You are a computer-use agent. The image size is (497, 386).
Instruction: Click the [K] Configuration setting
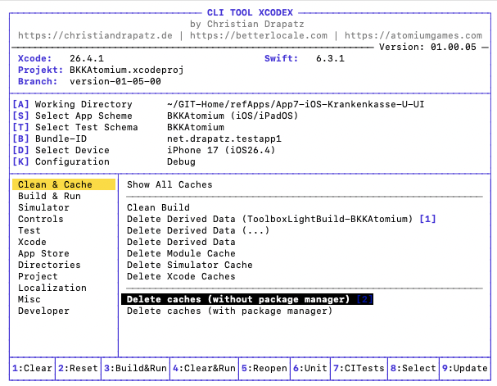pyautogui.click(x=61, y=161)
